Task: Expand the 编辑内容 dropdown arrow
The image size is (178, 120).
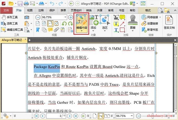Action: click(x=82, y=31)
